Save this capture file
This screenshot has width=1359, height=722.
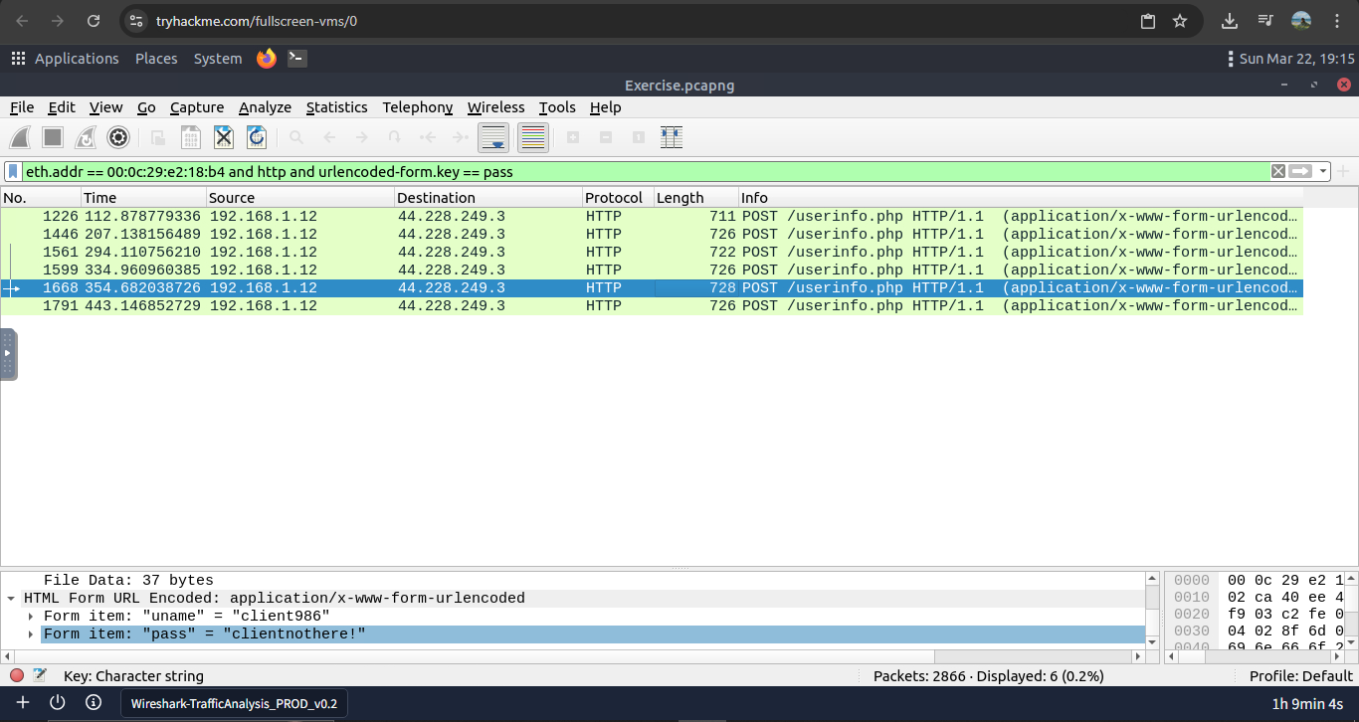pyautogui.click(x=191, y=137)
